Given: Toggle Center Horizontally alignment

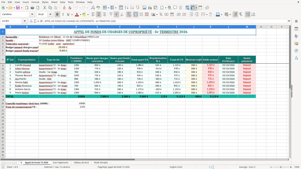Looking at the screenshot, I should 99,15.
